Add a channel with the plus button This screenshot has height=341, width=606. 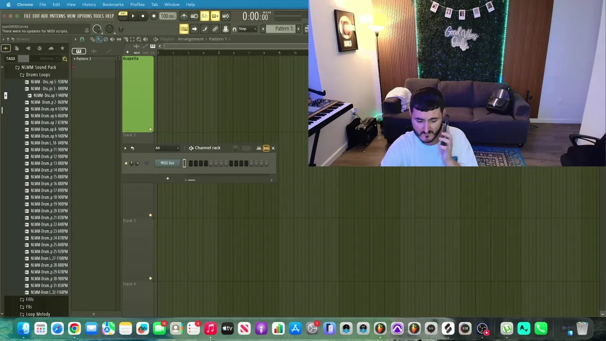pos(168,179)
